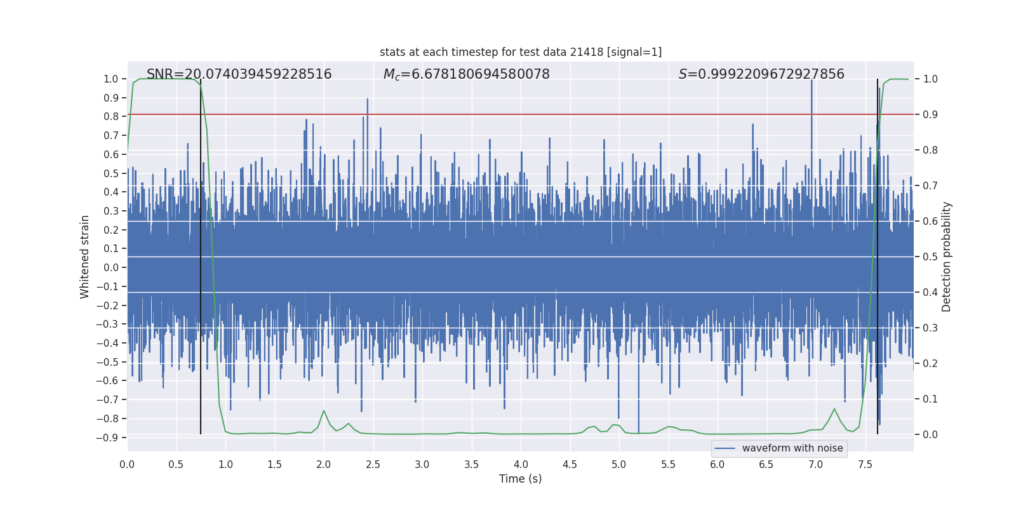Viewport: 1016px width, 508px height.
Task: Click the right axis tick label 0.0
Action: pyautogui.click(x=930, y=434)
